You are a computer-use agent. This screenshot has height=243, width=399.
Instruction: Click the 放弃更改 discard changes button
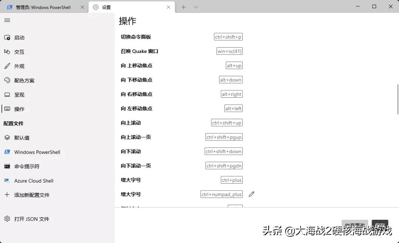355,225
